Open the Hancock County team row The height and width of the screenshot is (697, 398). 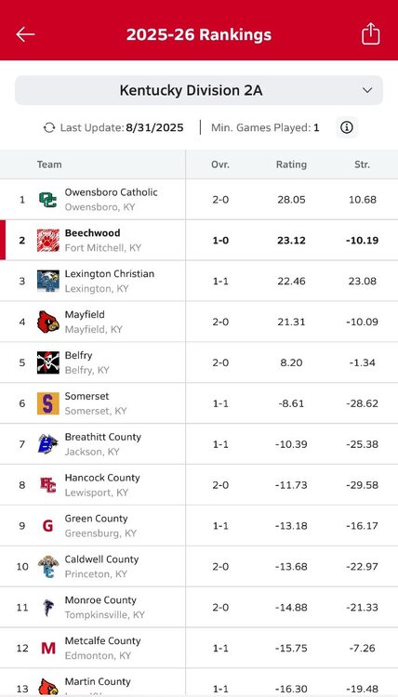[199, 485]
